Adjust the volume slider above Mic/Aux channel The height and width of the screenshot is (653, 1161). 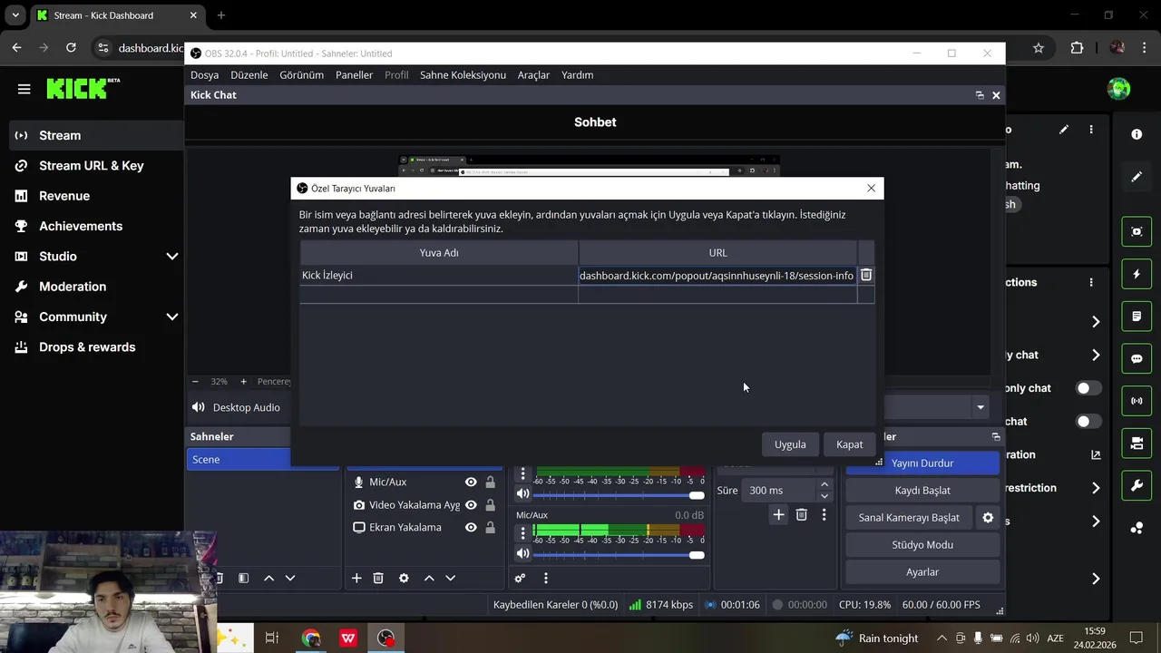coord(619,494)
